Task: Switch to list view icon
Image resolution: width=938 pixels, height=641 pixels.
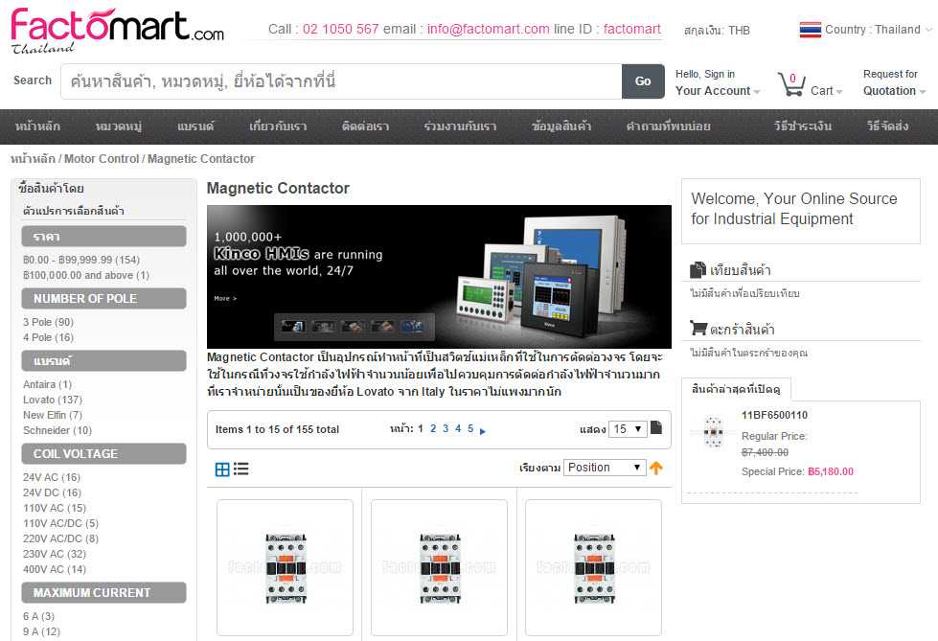Action: pyautogui.click(x=241, y=469)
